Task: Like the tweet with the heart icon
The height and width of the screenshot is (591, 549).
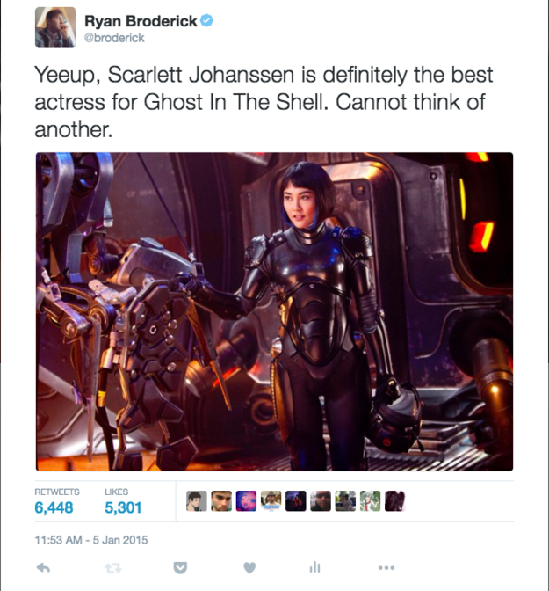Action: pos(249,567)
